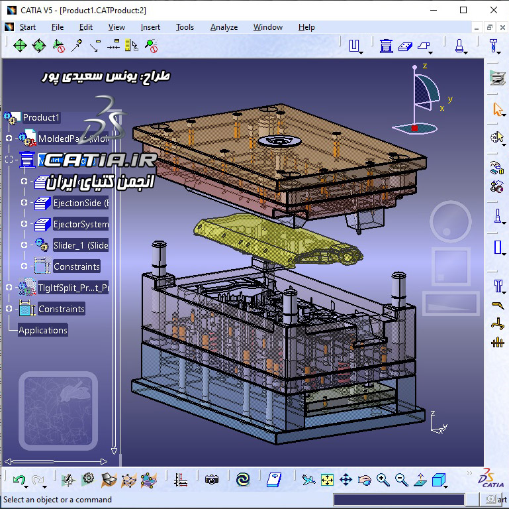Viewport: 509px width, 509px height.
Task: Click the power input command field
Action: [x=399, y=500]
